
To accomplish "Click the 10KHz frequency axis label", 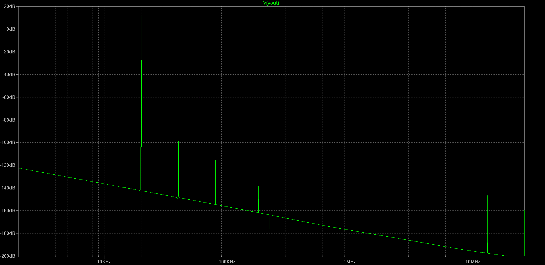I will point(104,262).
